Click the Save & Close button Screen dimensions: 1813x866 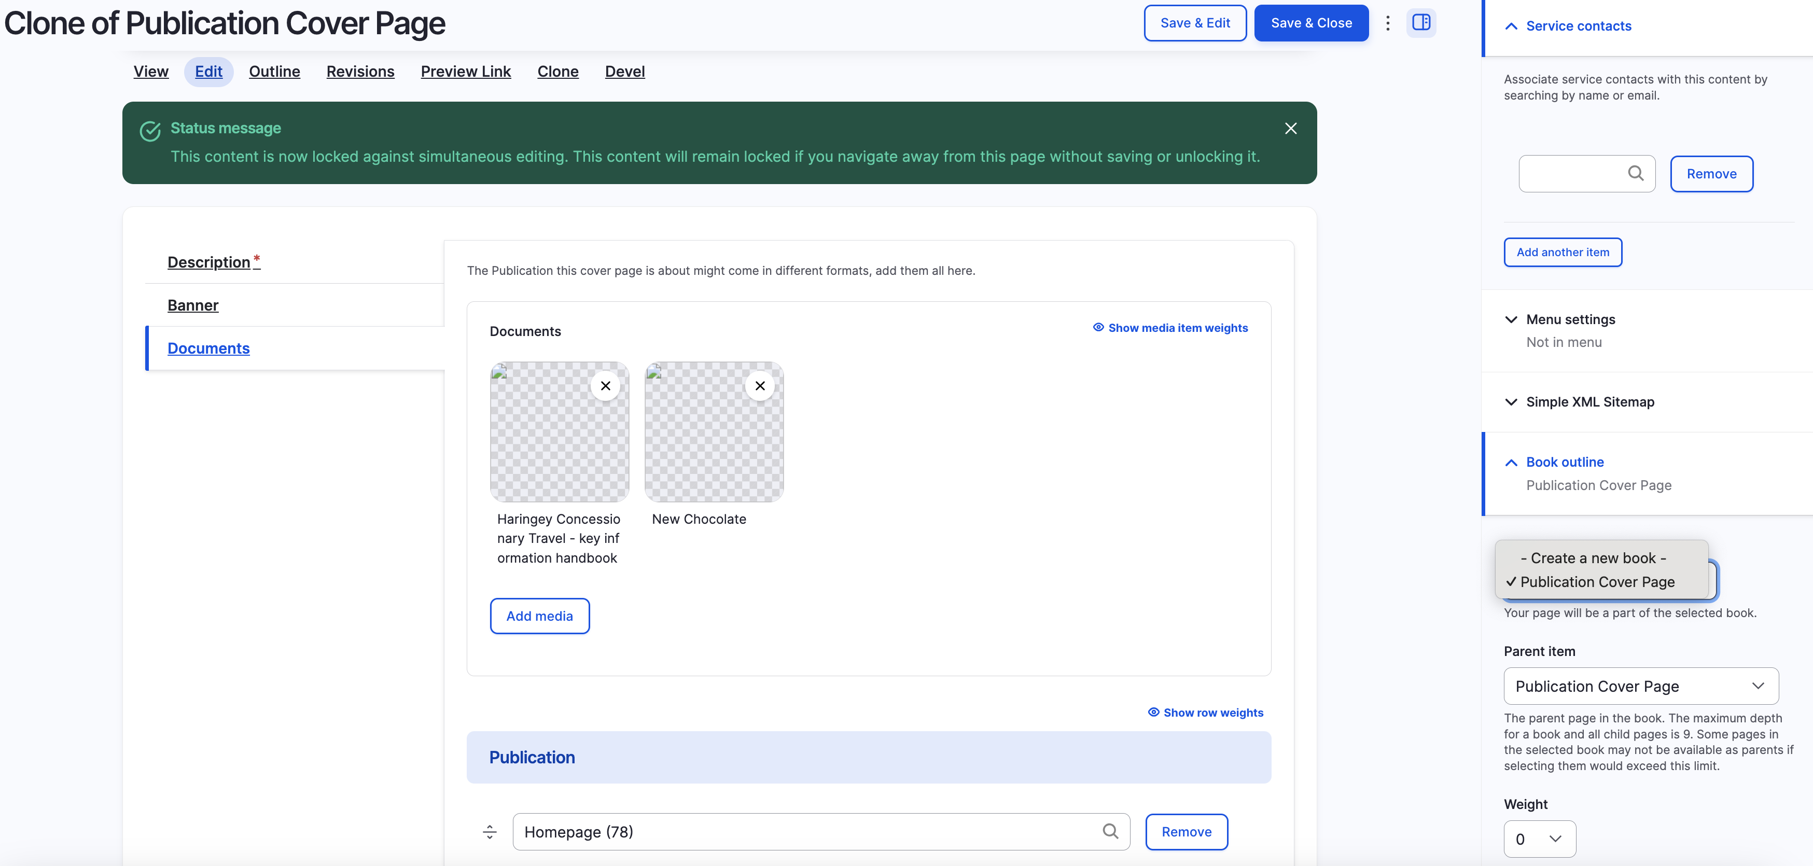(1310, 22)
